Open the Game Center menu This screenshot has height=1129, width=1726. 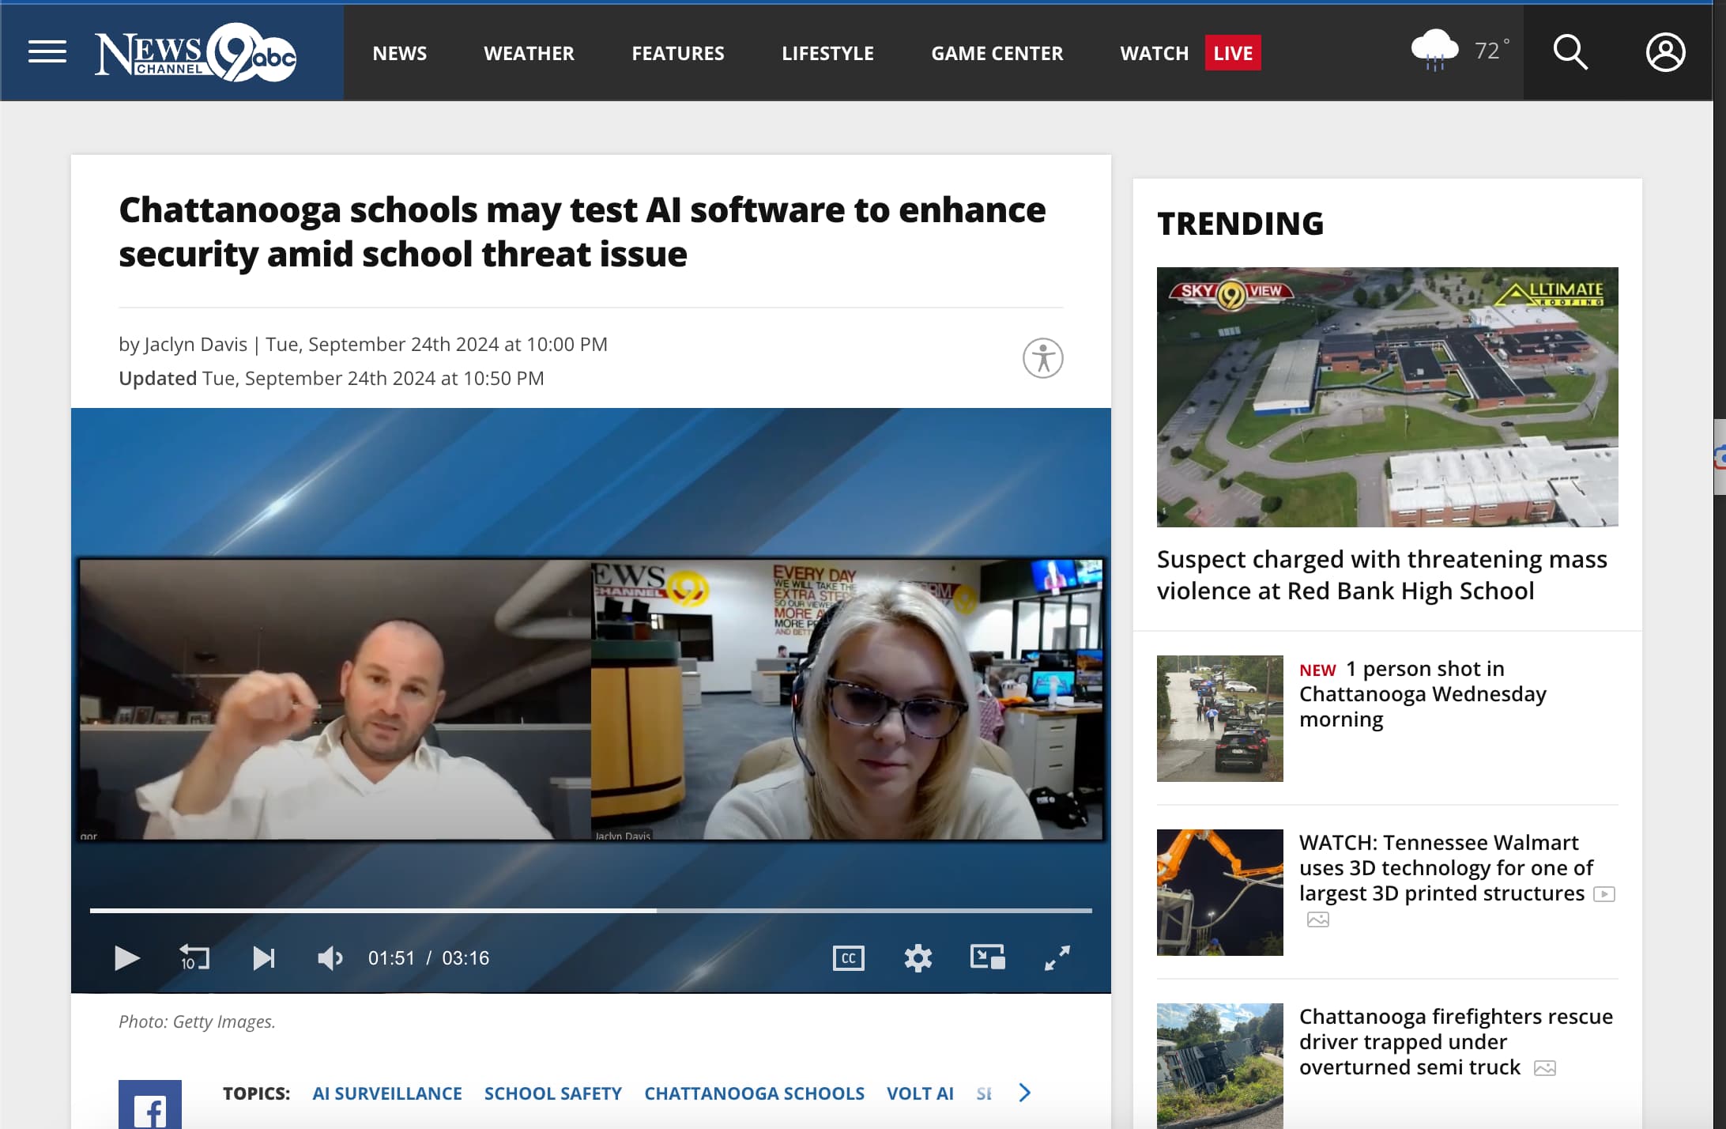tap(997, 53)
